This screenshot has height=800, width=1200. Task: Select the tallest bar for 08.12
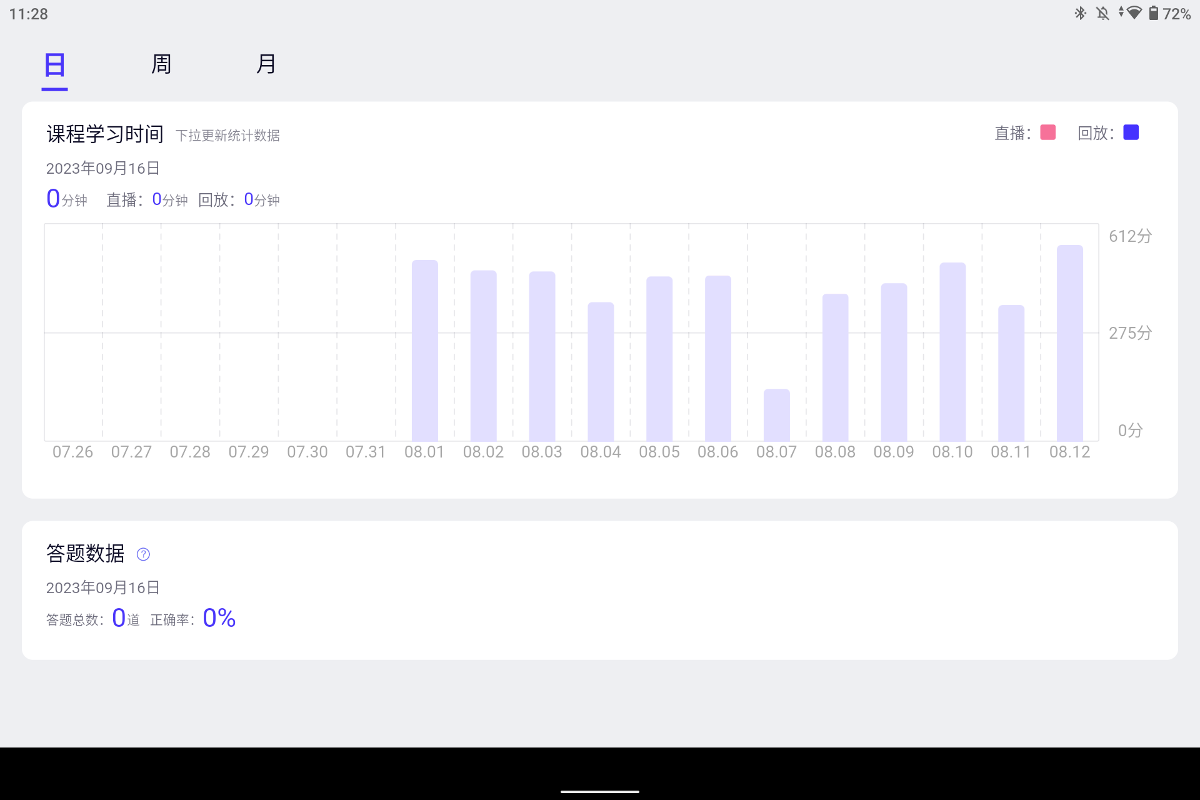tap(1070, 343)
